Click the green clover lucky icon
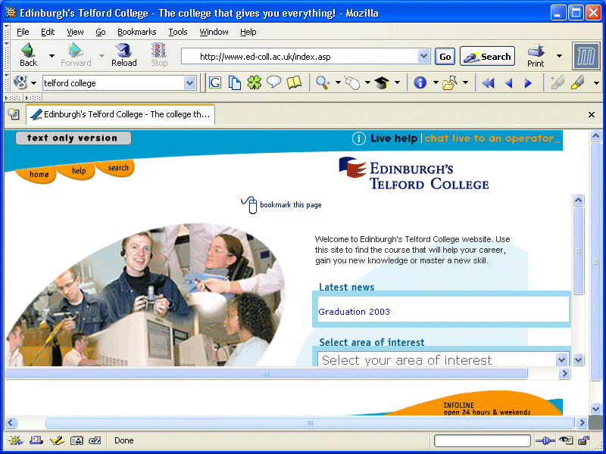 254,82
